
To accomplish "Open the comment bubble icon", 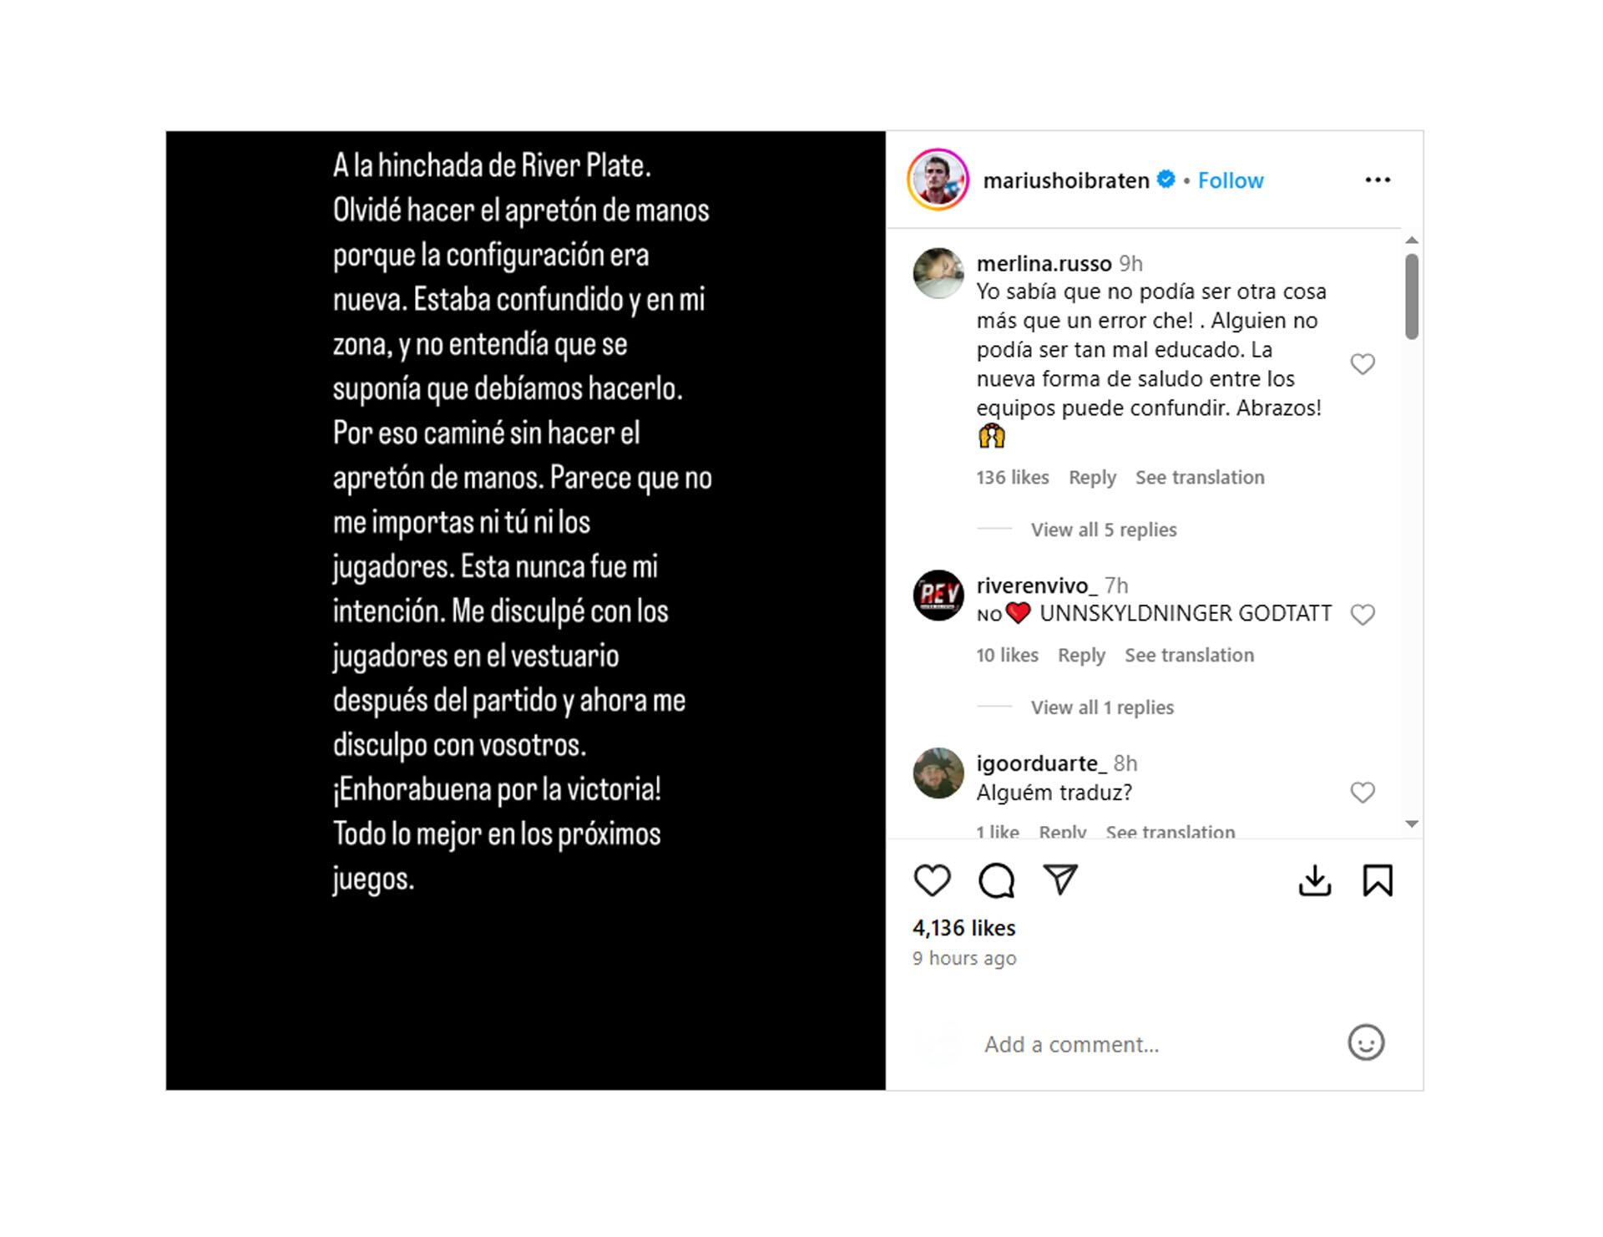I will 996,880.
